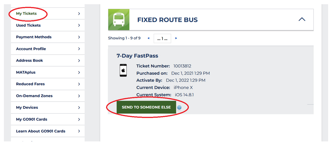The image size is (333, 145).
Task: Go to next page arrow
Action: click(176, 38)
